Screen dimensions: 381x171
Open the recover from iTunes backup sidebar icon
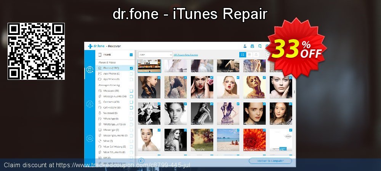(x=90, y=104)
